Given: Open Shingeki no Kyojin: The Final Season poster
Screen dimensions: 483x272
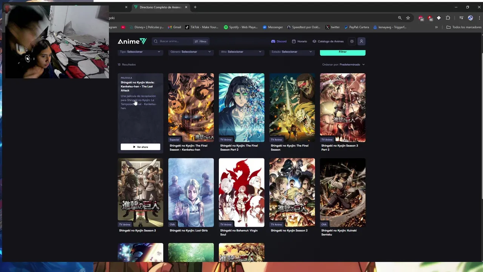Looking at the screenshot, I should click(292, 107).
